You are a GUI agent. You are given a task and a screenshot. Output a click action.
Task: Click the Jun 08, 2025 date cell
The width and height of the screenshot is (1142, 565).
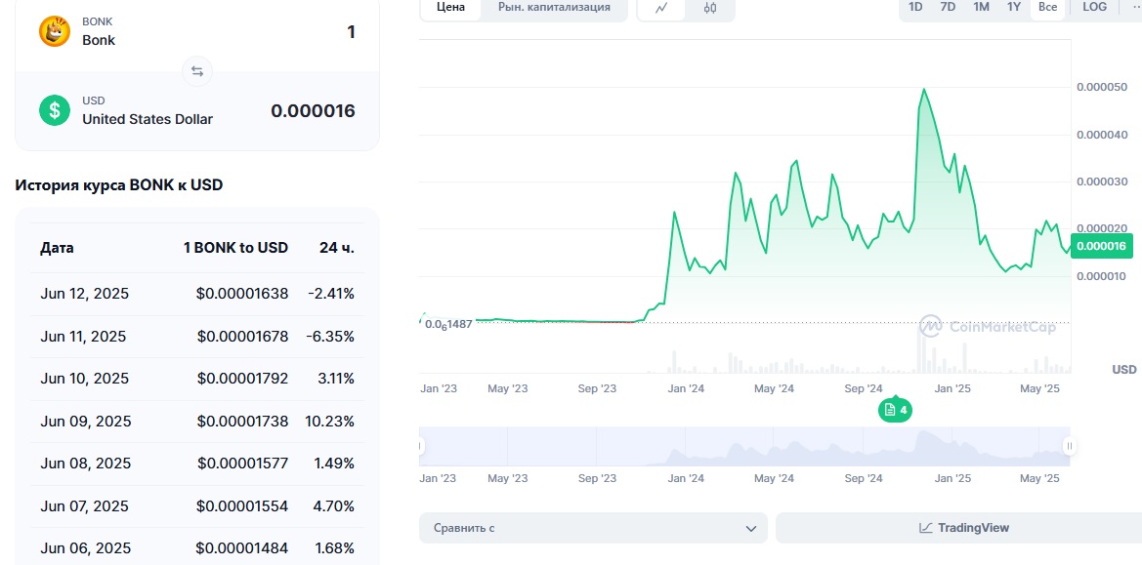[x=85, y=464]
